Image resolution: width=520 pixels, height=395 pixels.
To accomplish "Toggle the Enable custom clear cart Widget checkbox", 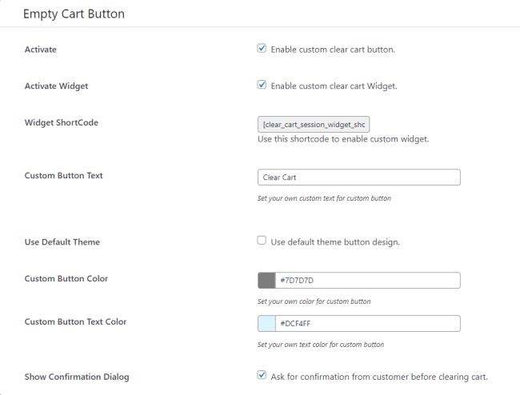I will point(262,85).
